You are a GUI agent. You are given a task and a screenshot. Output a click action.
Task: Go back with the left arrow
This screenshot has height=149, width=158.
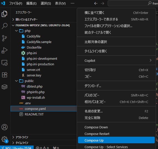[96, 3]
